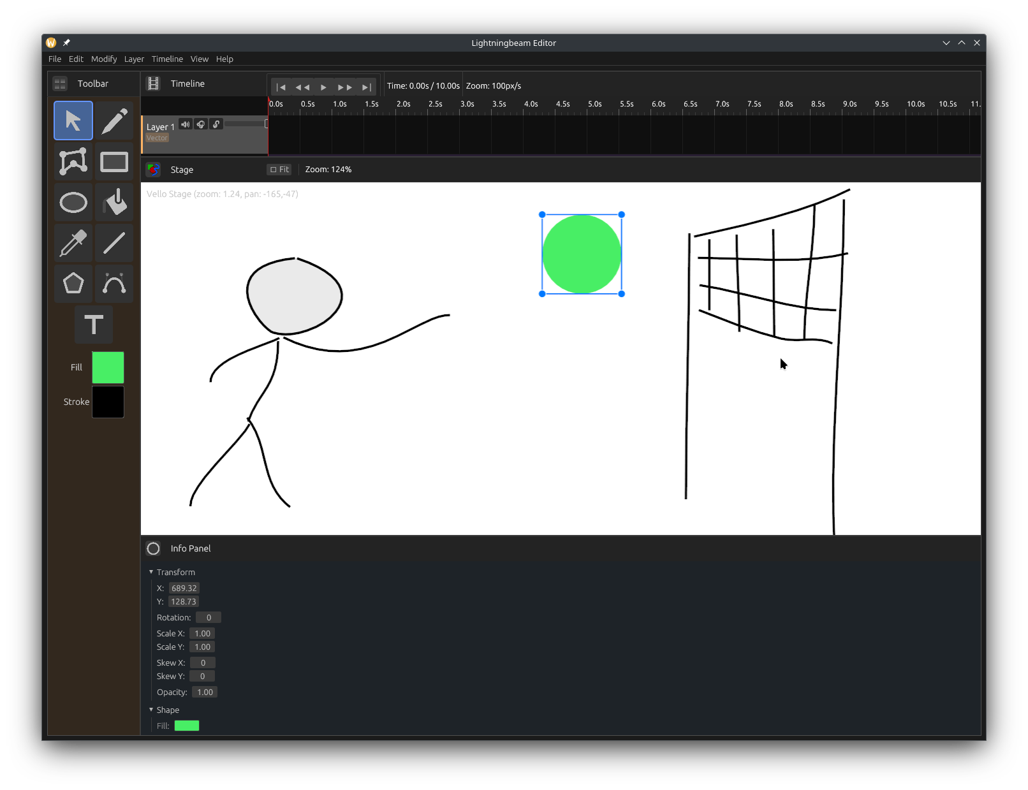The width and height of the screenshot is (1028, 790).
Task: Pick the Eyedropper color sampler
Action: point(73,243)
